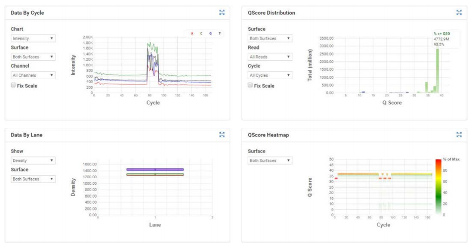472x252 pixels.
Task: Expand the QScore Heatmap panel fullscreen
Action: coord(459,135)
